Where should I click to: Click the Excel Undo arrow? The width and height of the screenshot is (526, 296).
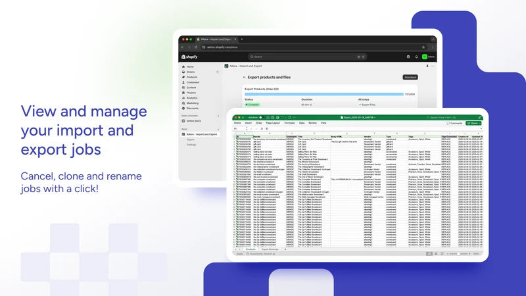coord(282,118)
